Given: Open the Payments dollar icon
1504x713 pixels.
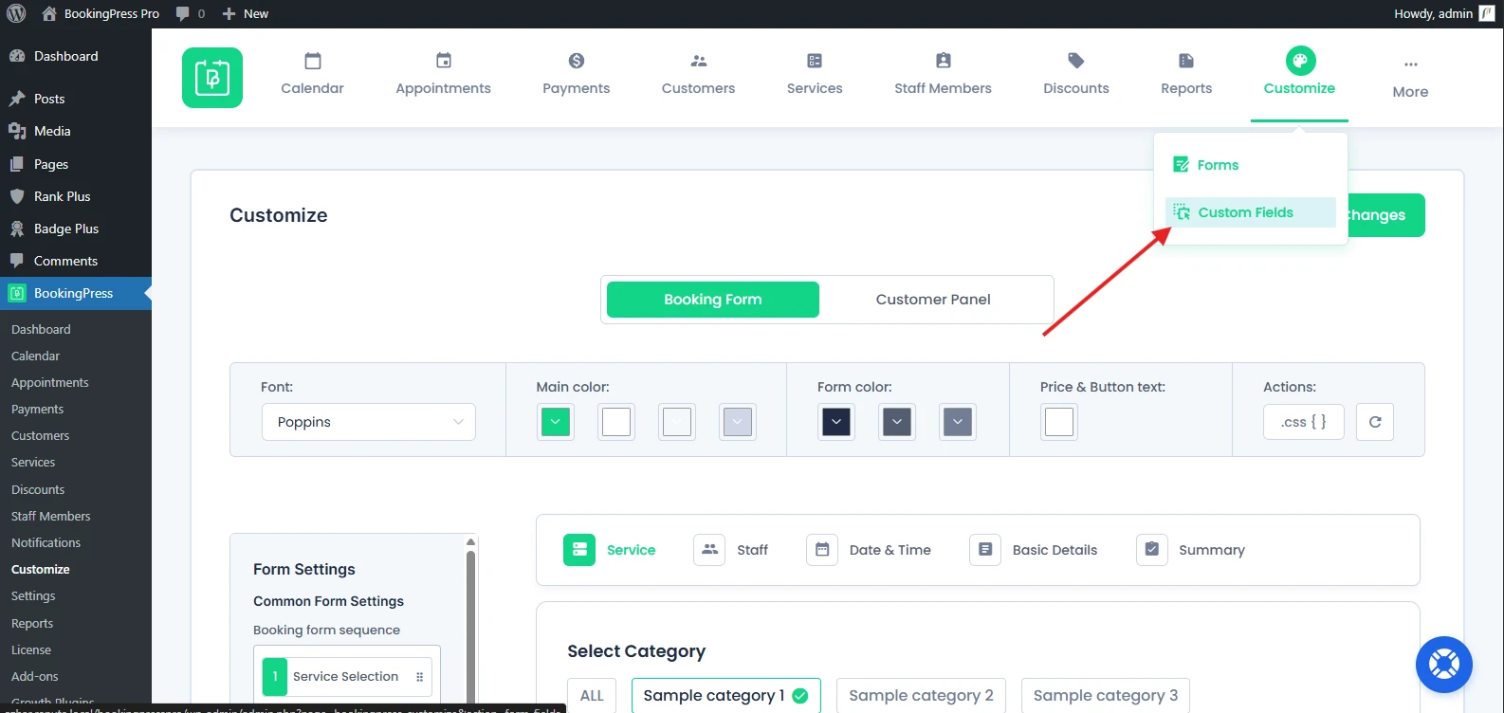Looking at the screenshot, I should click(577, 61).
